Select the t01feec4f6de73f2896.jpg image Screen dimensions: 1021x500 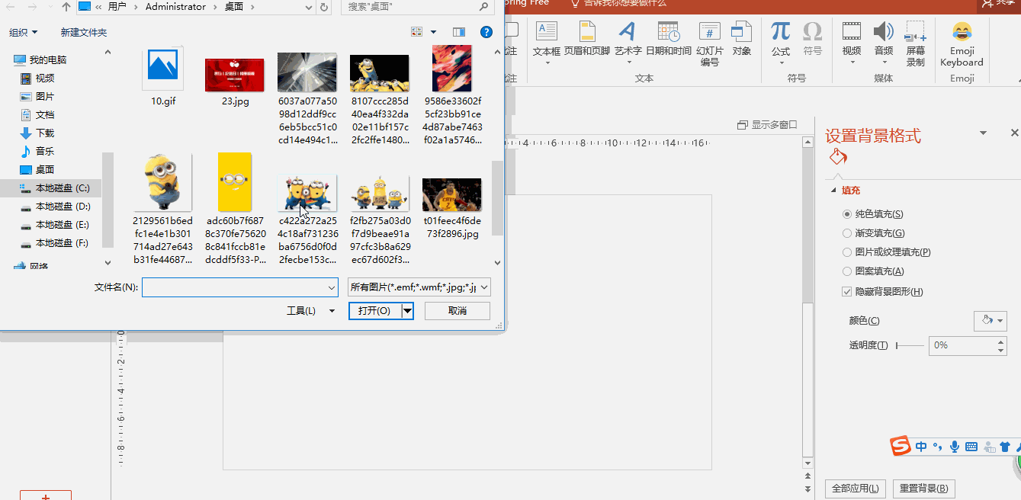click(451, 194)
